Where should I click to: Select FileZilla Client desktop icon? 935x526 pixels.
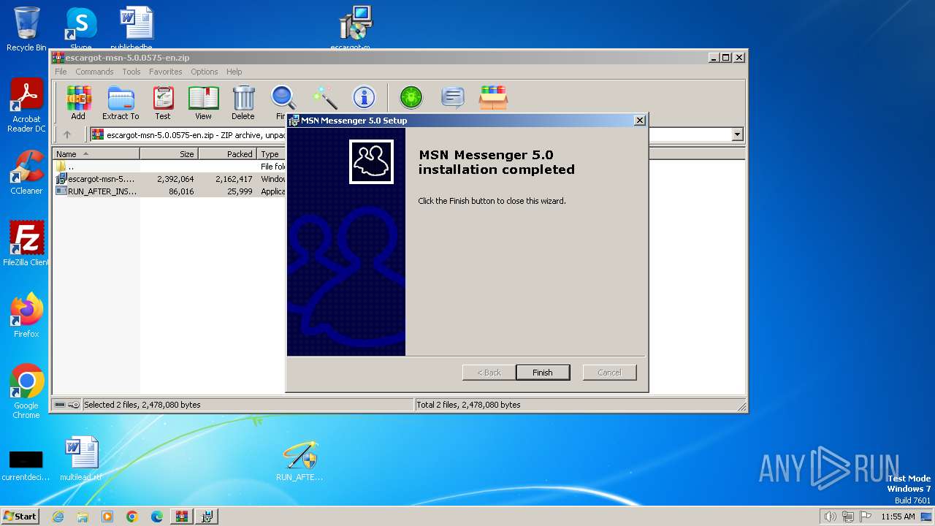coord(26,244)
